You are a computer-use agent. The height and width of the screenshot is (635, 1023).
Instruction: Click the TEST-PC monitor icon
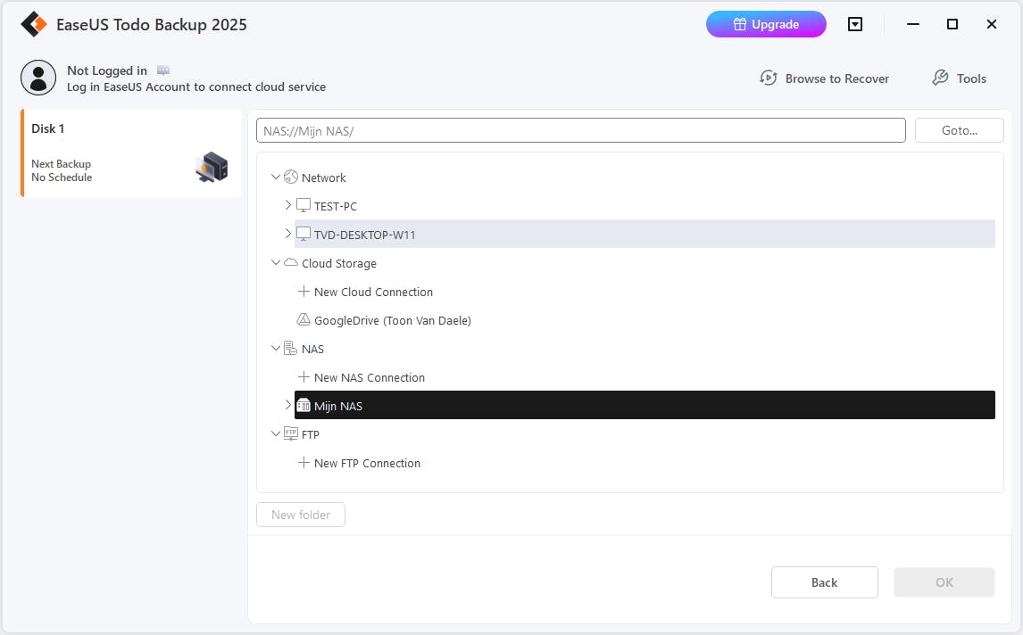pyautogui.click(x=304, y=205)
